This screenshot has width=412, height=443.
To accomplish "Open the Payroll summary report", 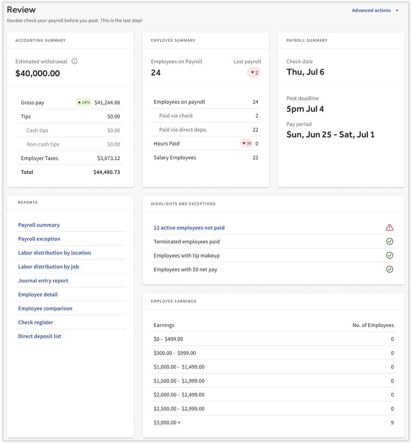I will [x=39, y=225].
